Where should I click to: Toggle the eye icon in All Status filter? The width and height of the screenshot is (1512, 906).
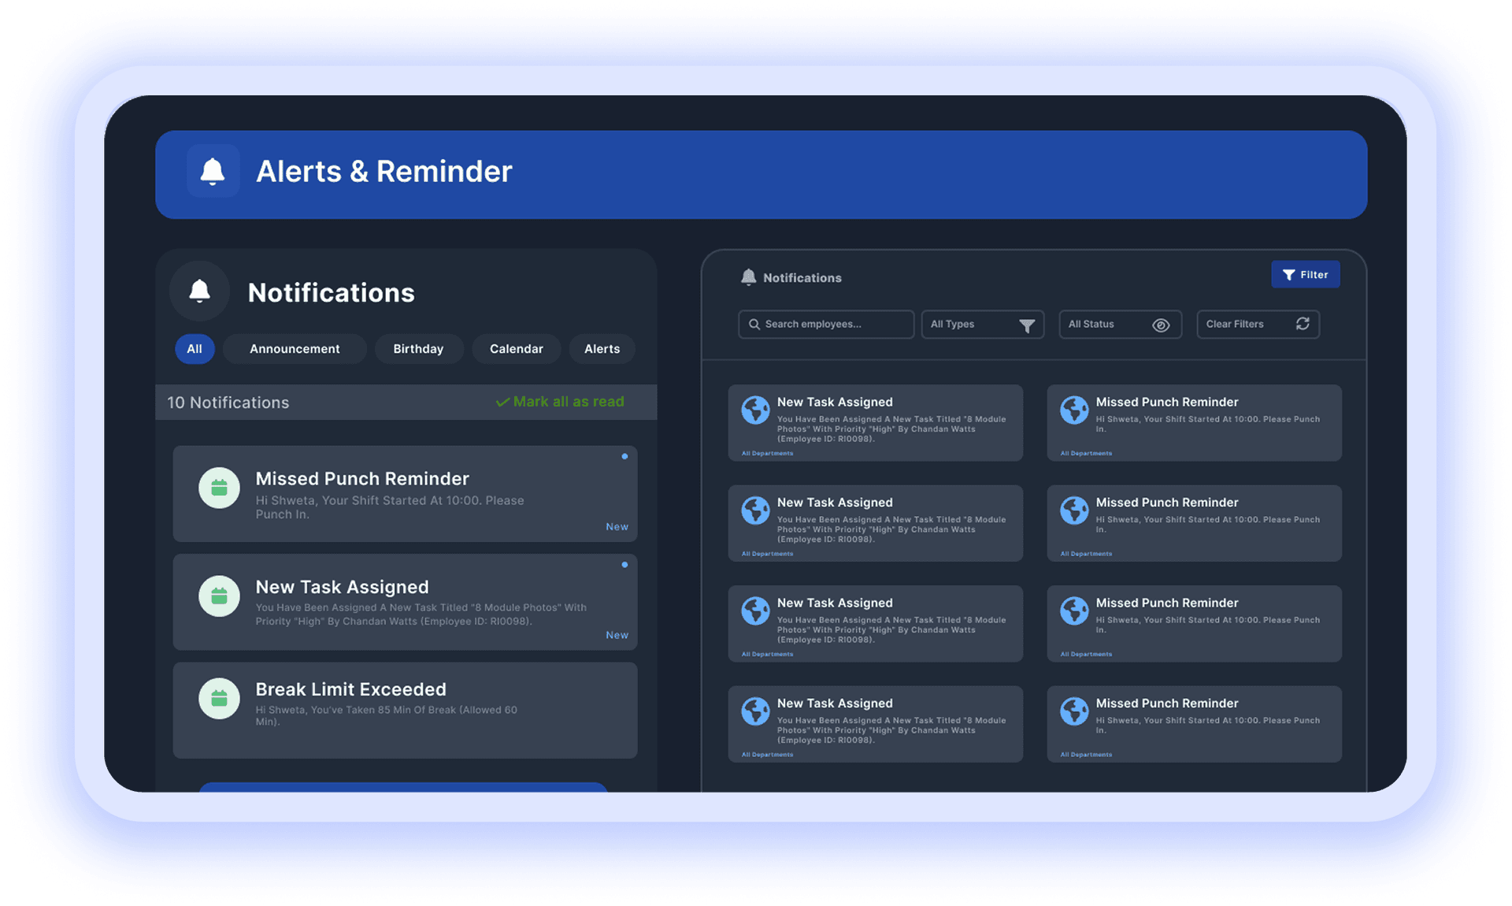tap(1162, 325)
